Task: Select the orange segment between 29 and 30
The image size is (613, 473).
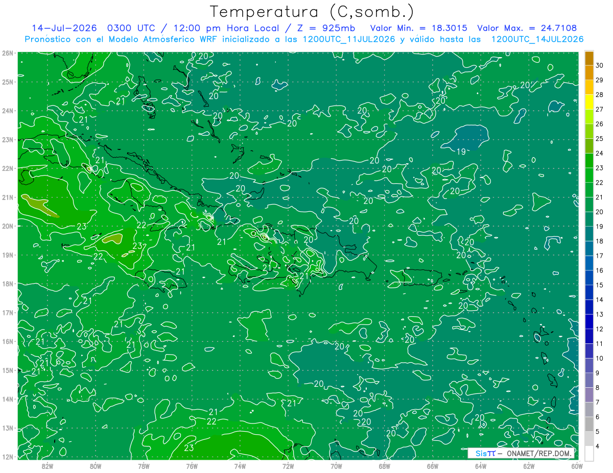Action: click(589, 72)
